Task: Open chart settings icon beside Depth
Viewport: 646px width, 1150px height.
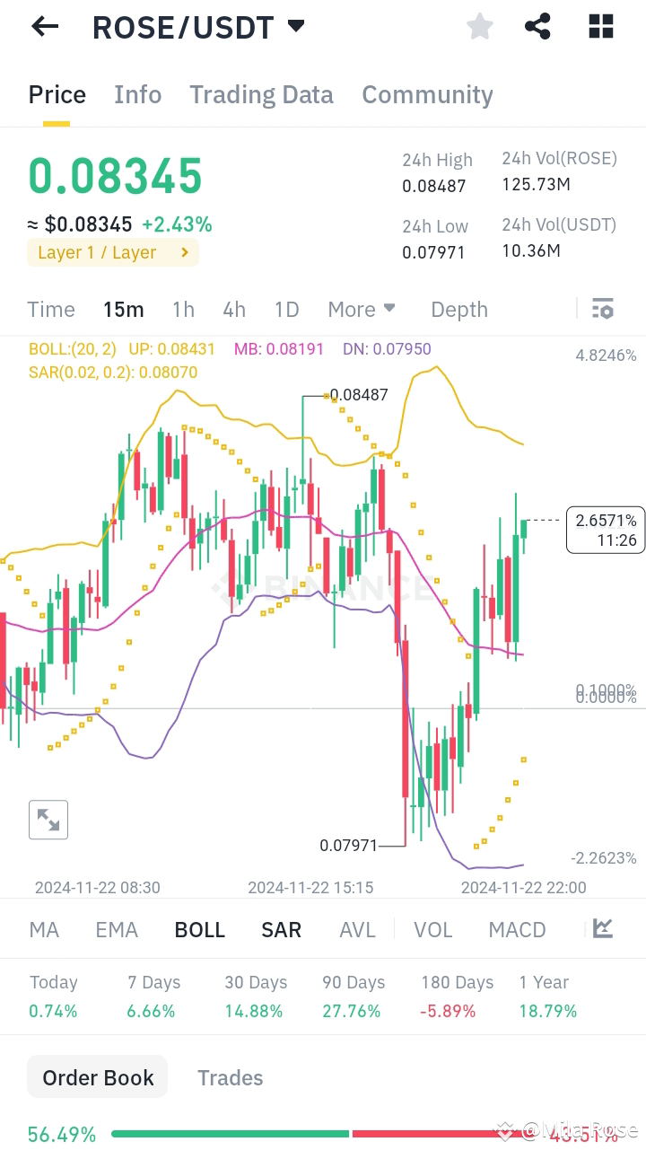Action: (602, 309)
